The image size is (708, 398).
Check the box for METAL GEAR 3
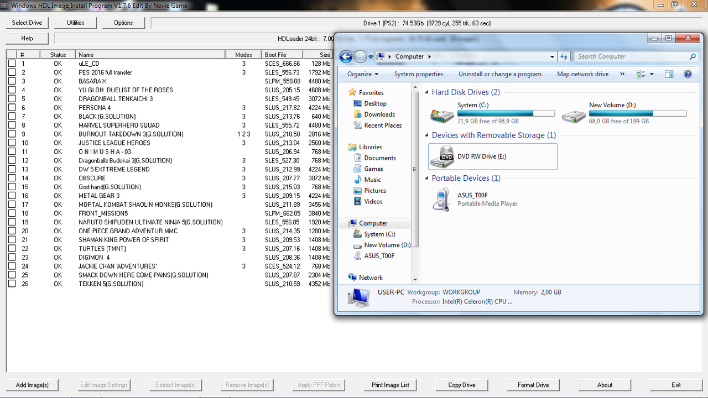tap(12, 196)
